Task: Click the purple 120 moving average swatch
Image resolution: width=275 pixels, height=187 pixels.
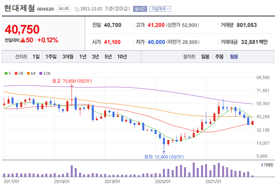Action: 41,74
